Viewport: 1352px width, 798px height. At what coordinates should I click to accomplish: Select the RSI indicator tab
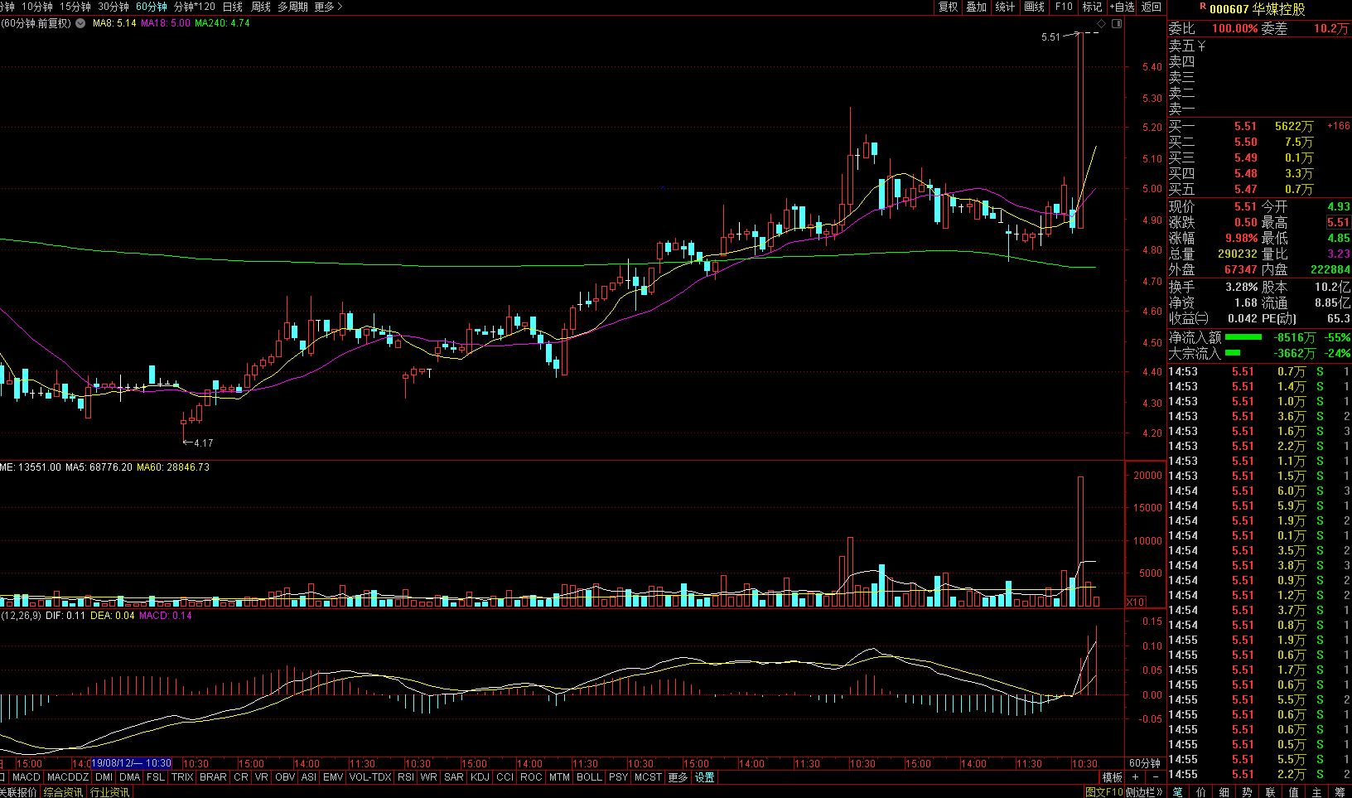(x=405, y=777)
